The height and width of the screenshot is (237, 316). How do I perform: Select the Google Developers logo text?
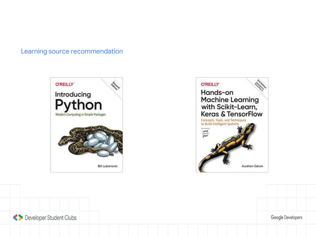tap(286, 218)
